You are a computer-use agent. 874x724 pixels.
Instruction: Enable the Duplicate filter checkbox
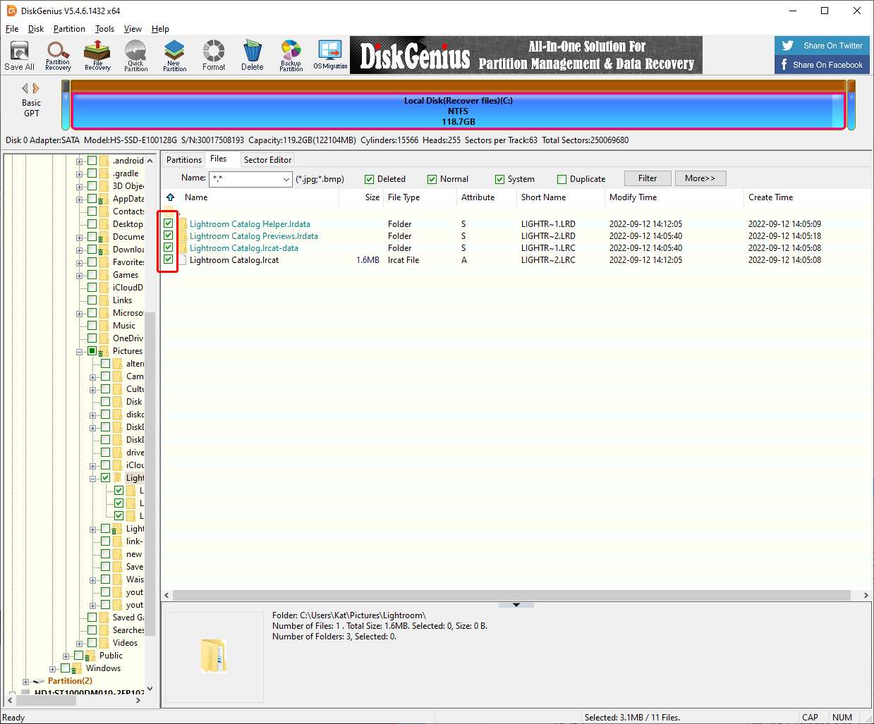[x=562, y=179]
